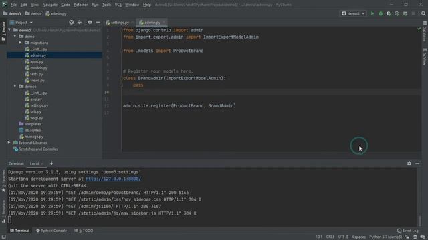Expand the migrations folder
428x240 pixels.
[20, 43]
